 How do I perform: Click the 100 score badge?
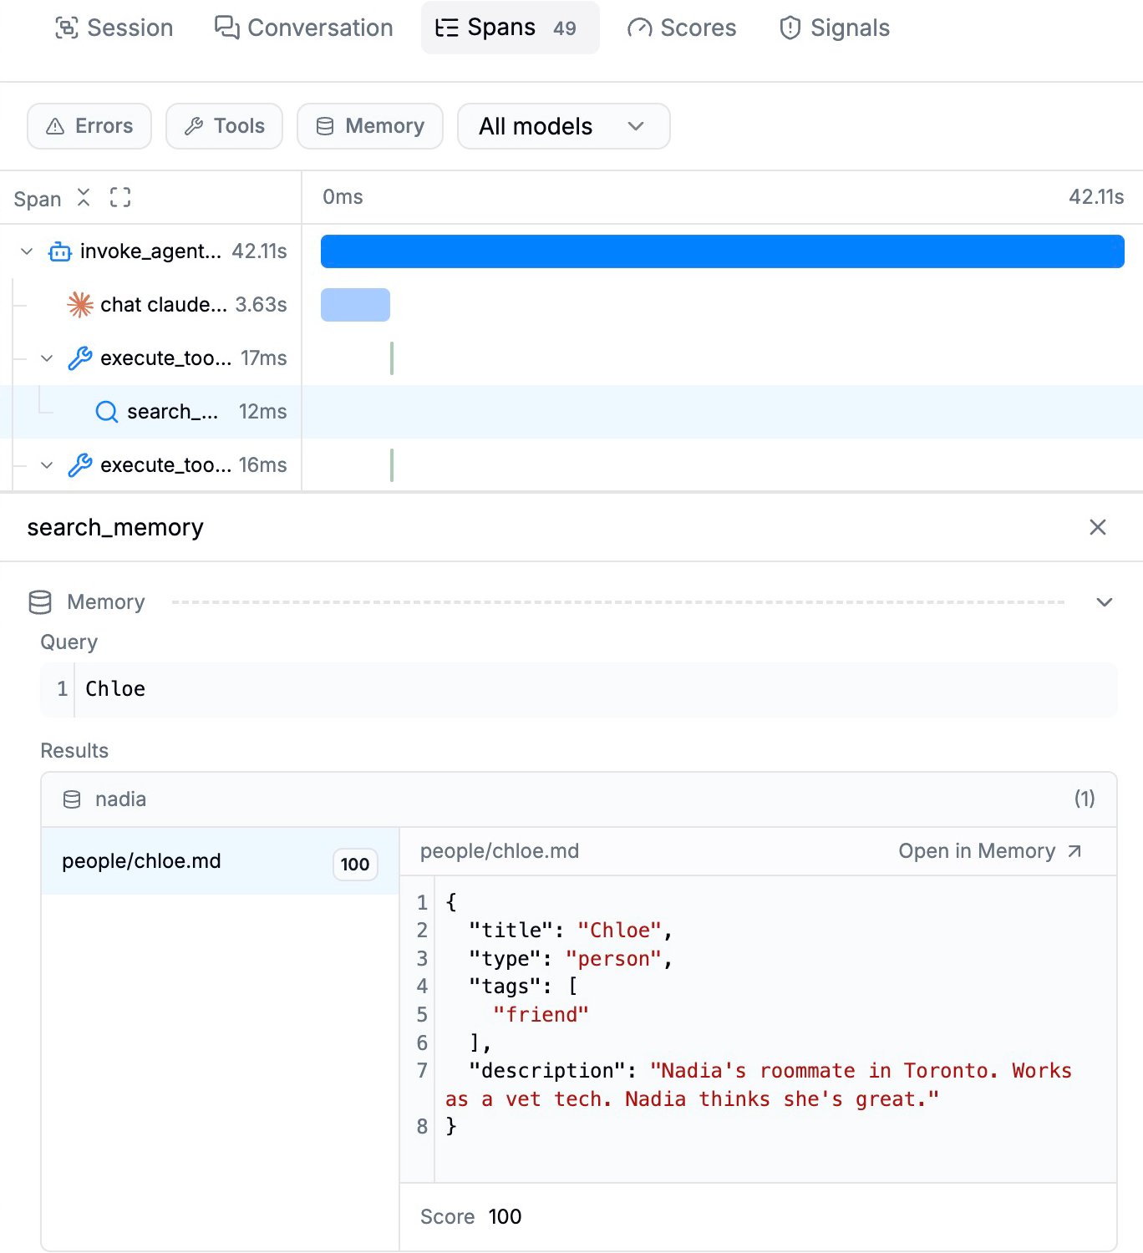tap(355, 865)
